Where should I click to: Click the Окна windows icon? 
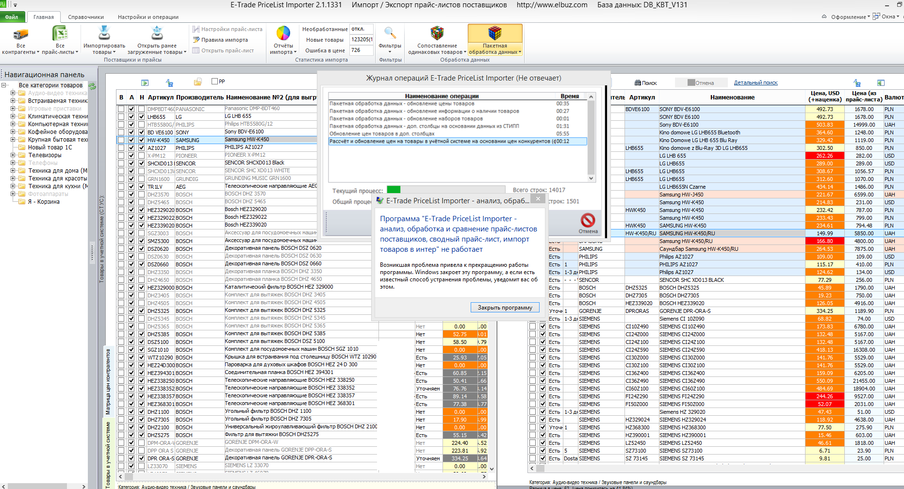pos(876,16)
